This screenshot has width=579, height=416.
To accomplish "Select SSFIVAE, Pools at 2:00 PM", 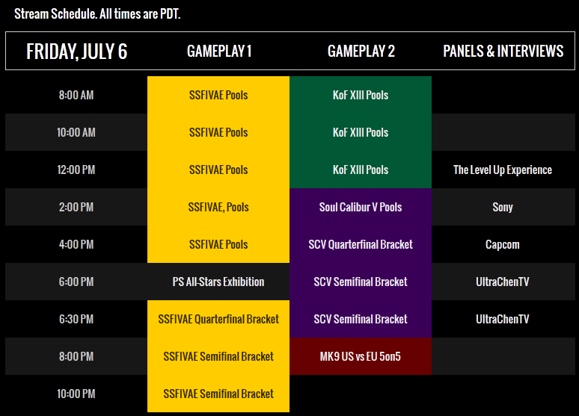I will (218, 207).
